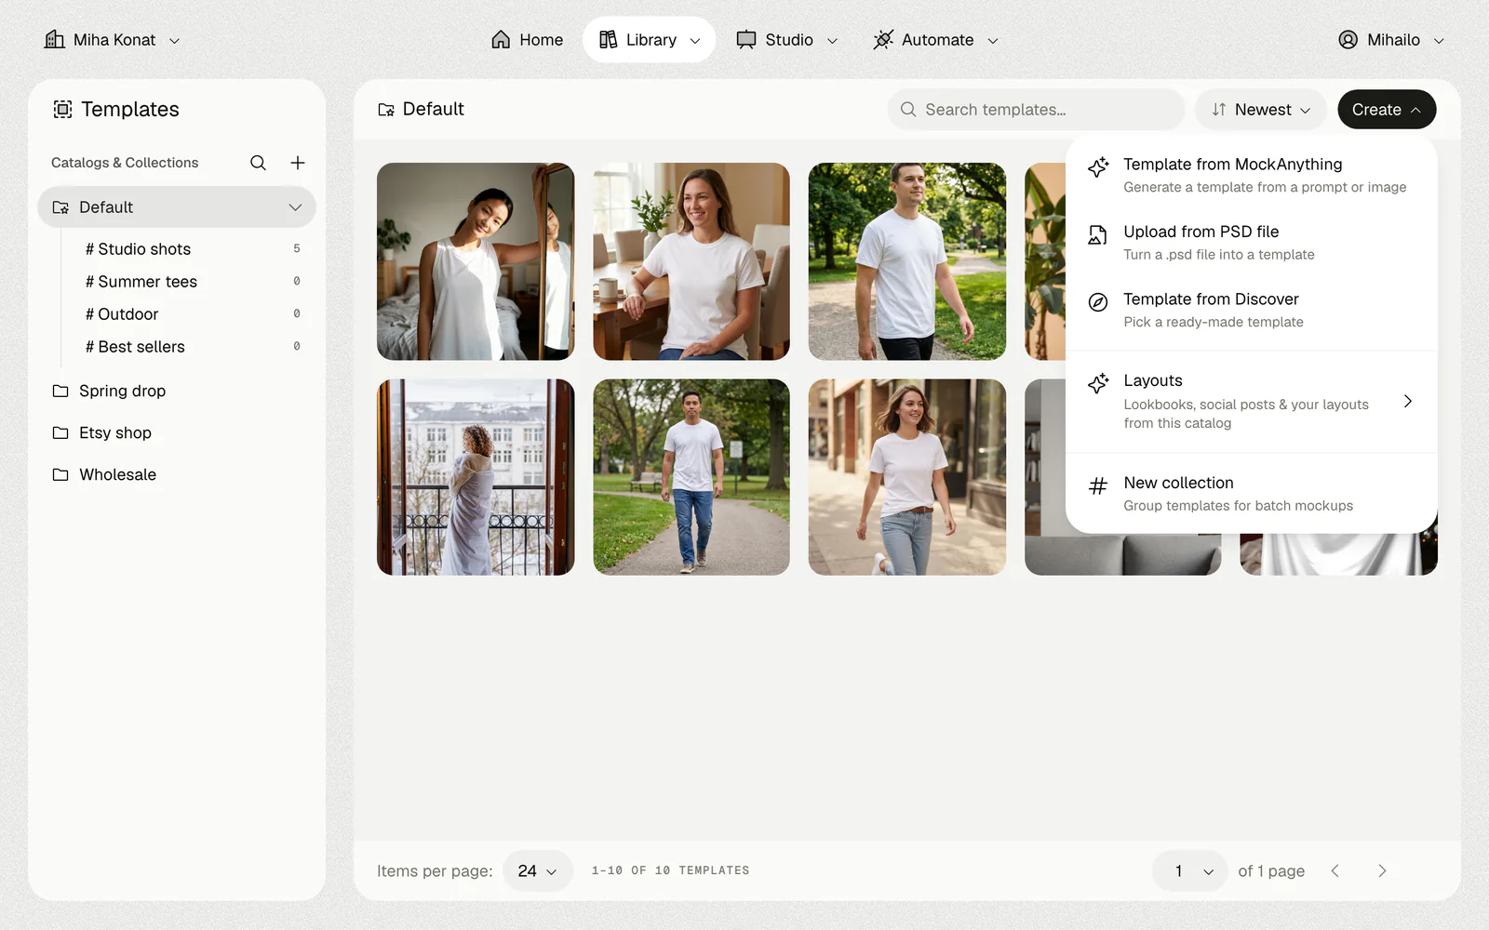The width and height of the screenshot is (1489, 930).
Task: Click the Discover compass icon
Action: coord(1098,302)
